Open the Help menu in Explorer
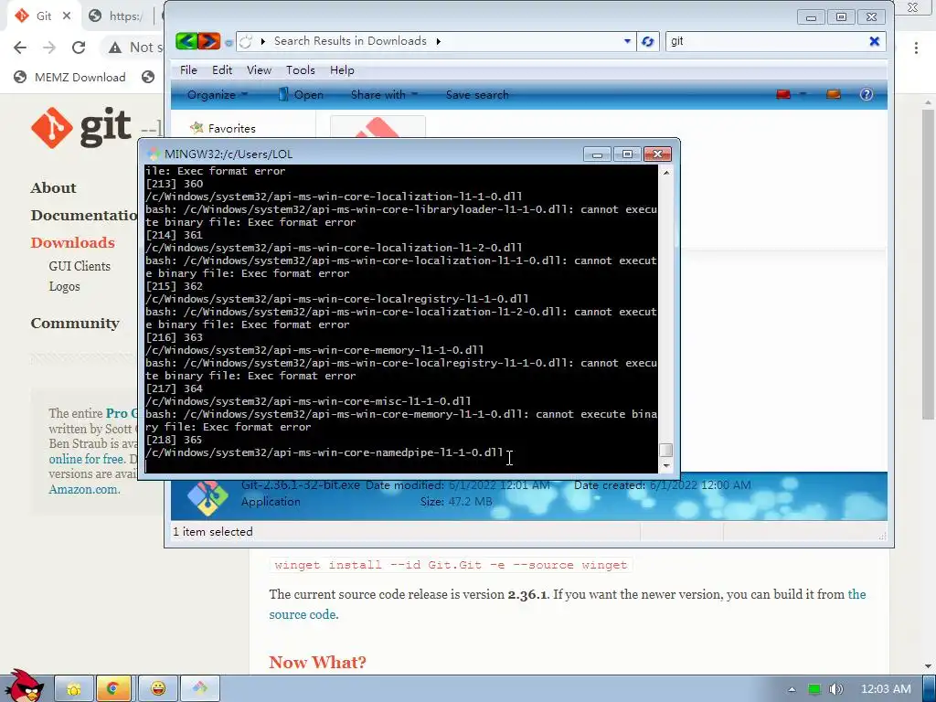 coord(342,69)
